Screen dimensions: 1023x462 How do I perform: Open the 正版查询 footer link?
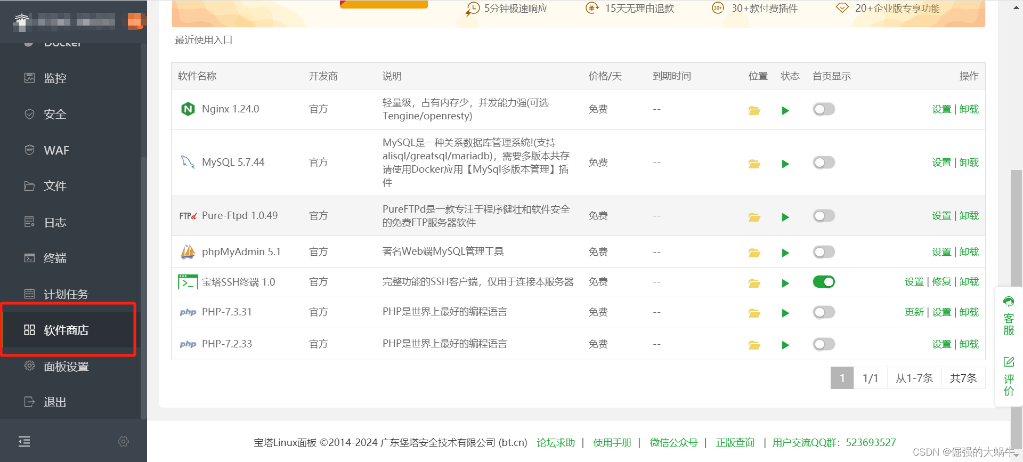pyautogui.click(x=735, y=443)
